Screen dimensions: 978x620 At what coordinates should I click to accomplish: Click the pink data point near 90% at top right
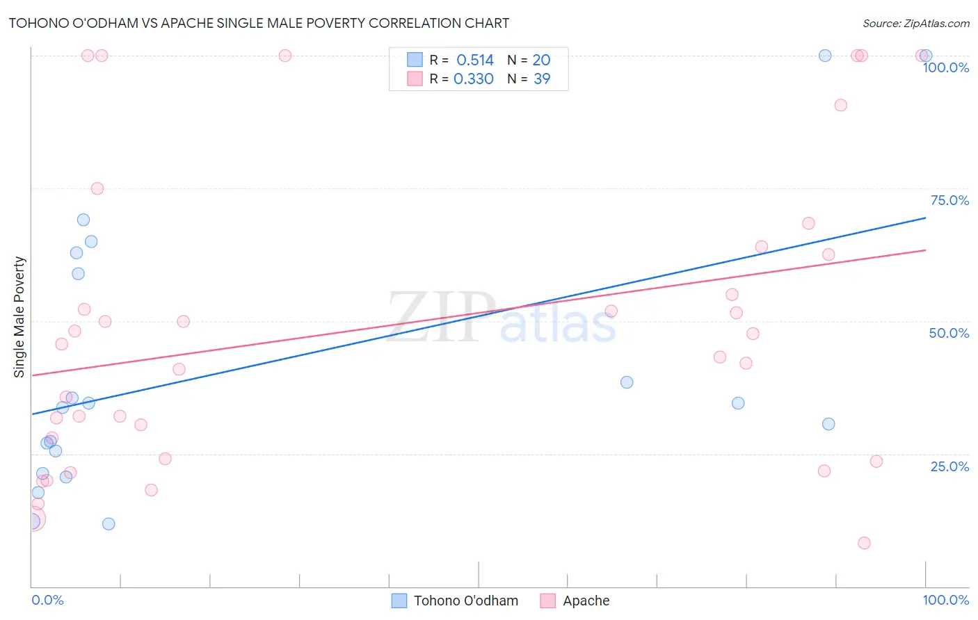click(840, 105)
